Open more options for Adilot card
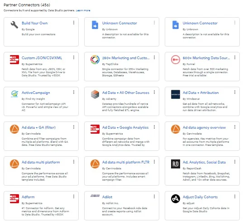The height and width of the screenshot is (224, 243). click(154, 196)
